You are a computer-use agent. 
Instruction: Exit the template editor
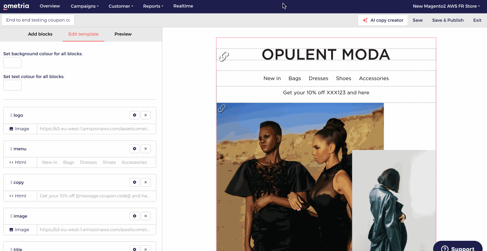pyautogui.click(x=478, y=20)
